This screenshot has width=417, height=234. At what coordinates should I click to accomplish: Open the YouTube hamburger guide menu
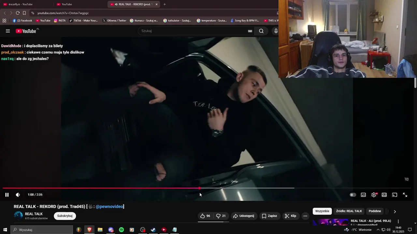(8, 31)
